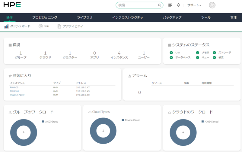Click the address 192.168.1.47

point(83,87)
